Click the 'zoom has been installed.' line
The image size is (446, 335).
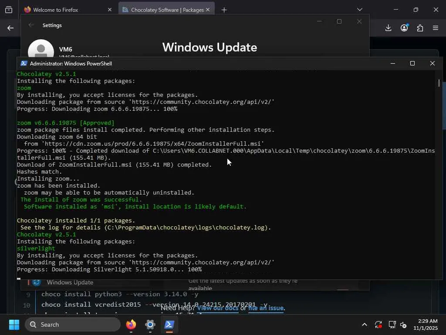click(59, 186)
